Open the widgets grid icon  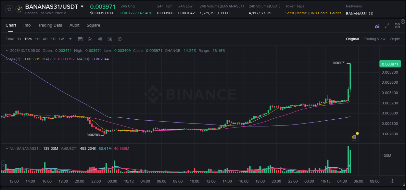click(x=397, y=26)
